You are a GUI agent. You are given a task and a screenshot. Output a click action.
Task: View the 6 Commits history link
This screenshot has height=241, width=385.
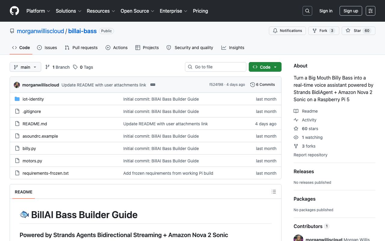pyautogui.click(x=263, y=85)
